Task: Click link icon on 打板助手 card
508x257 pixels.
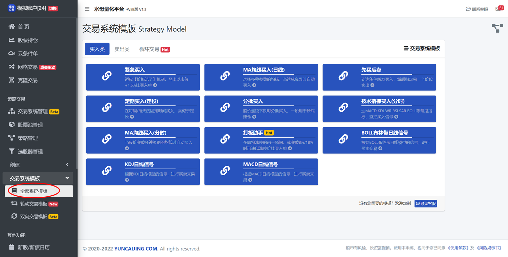Action: [x=225, y=139]
